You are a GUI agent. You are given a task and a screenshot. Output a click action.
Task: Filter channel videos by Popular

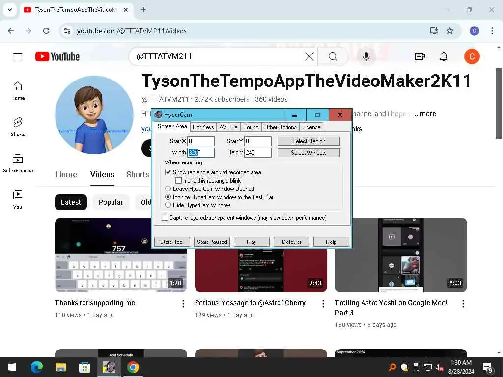(x=111, y=202)
